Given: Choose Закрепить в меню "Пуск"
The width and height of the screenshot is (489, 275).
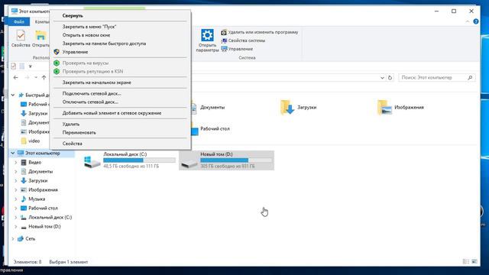Looking at the screenshot, I should click(x=121, y=27).
